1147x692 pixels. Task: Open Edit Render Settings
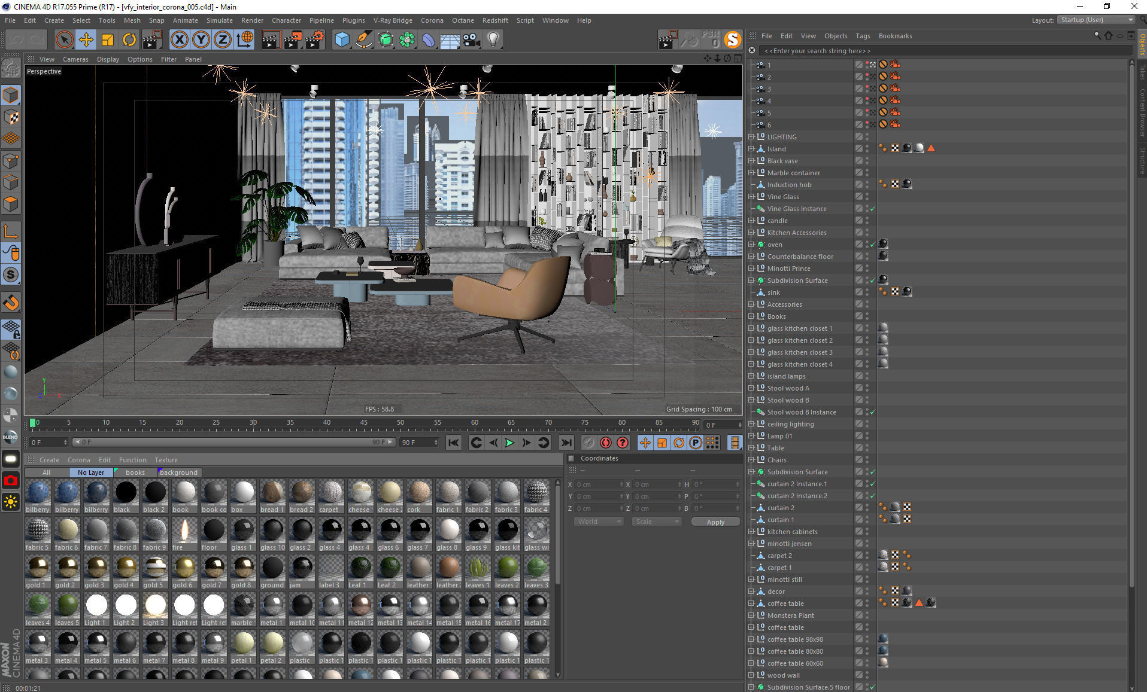pyautogui.click(x=315, y=40)
